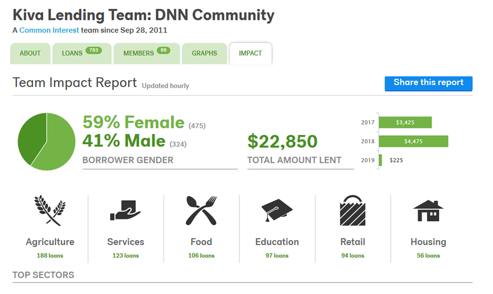493x294 pixels.
Task: Click the 97 loans link under Education
Action: tap(277, 256)
